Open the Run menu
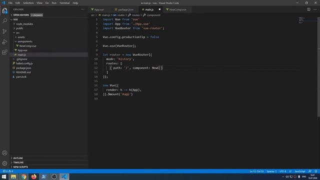The height and width of the screenshot is (180, 320). pyautogui.click(x=54, y=3)
